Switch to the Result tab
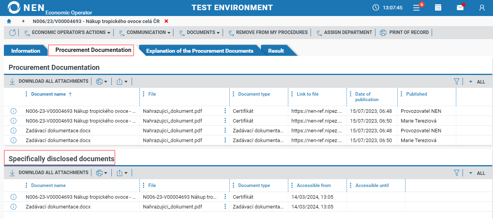 click(x=276, y=51)
